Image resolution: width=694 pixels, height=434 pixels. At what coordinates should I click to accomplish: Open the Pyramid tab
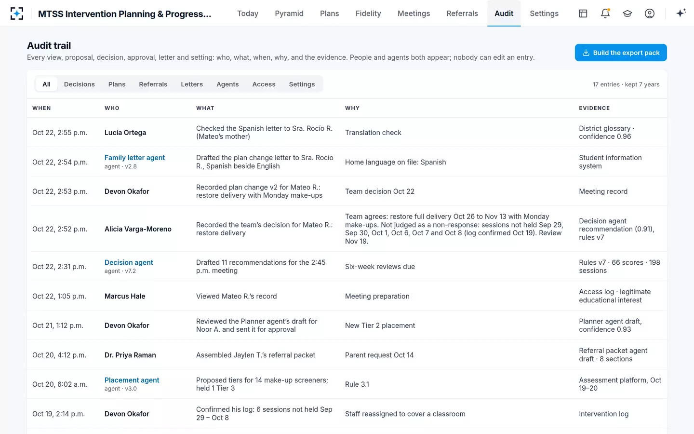click(289, 14)
